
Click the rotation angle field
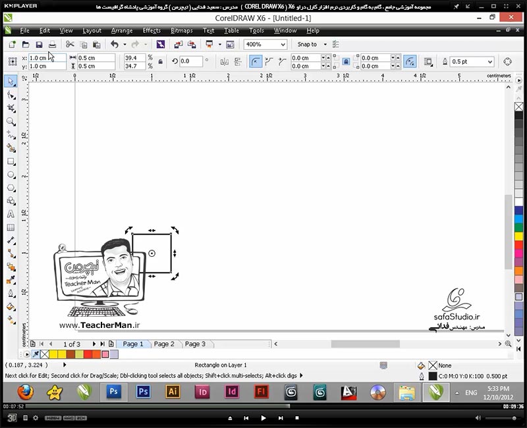(190, 61)
